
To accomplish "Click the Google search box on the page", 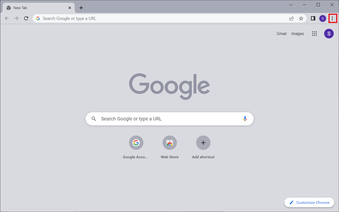I will 170,119.
